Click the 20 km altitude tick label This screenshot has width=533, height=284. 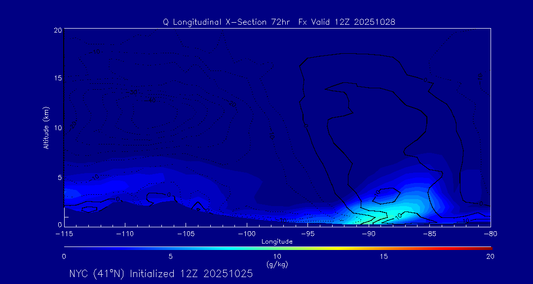(57, 30)
